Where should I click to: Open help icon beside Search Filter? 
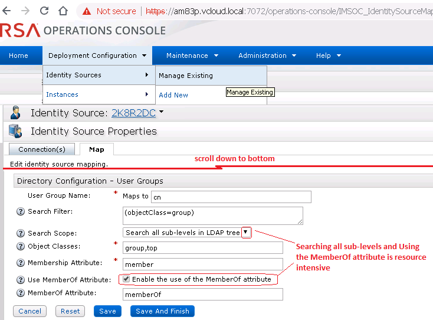tap(21, 212)
